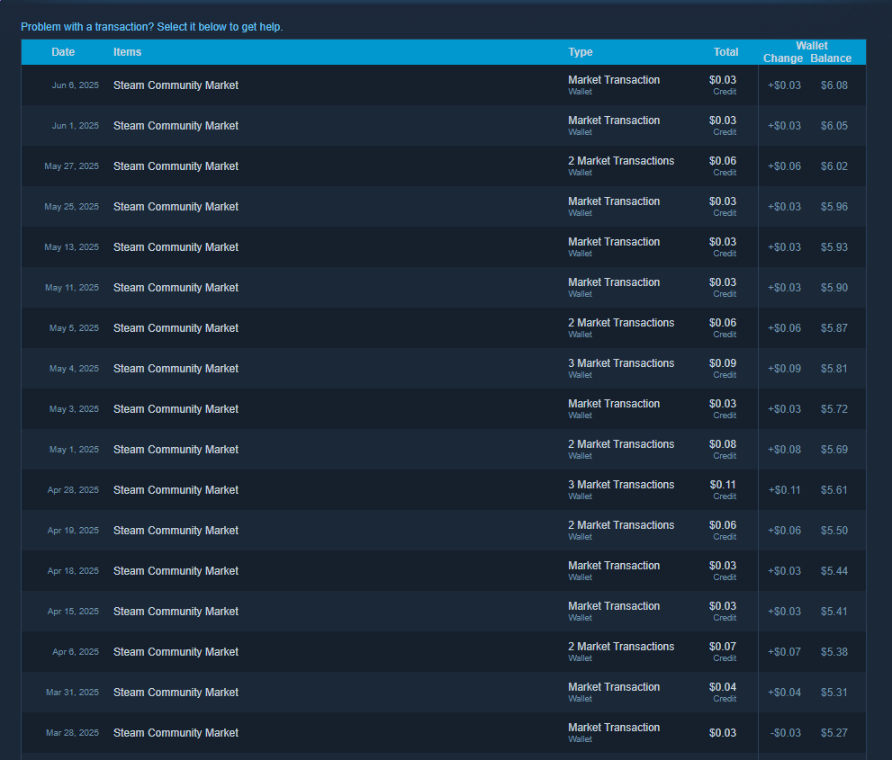Screen dimensions: 892x760
Task: Click the Type column header
Action: (x=581, y=52)
